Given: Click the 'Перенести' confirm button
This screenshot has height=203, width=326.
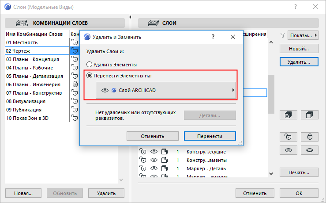Looking at the screenshot, I should click(x=210, y=136).
